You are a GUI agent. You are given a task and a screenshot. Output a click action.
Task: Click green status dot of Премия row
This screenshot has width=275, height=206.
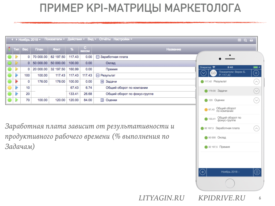coord(10,69)
